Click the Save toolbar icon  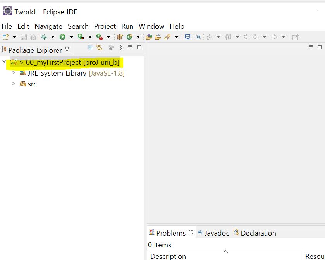24,37
